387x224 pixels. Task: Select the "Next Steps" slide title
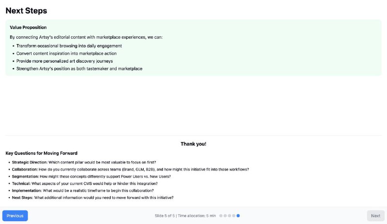pos(27,11)
